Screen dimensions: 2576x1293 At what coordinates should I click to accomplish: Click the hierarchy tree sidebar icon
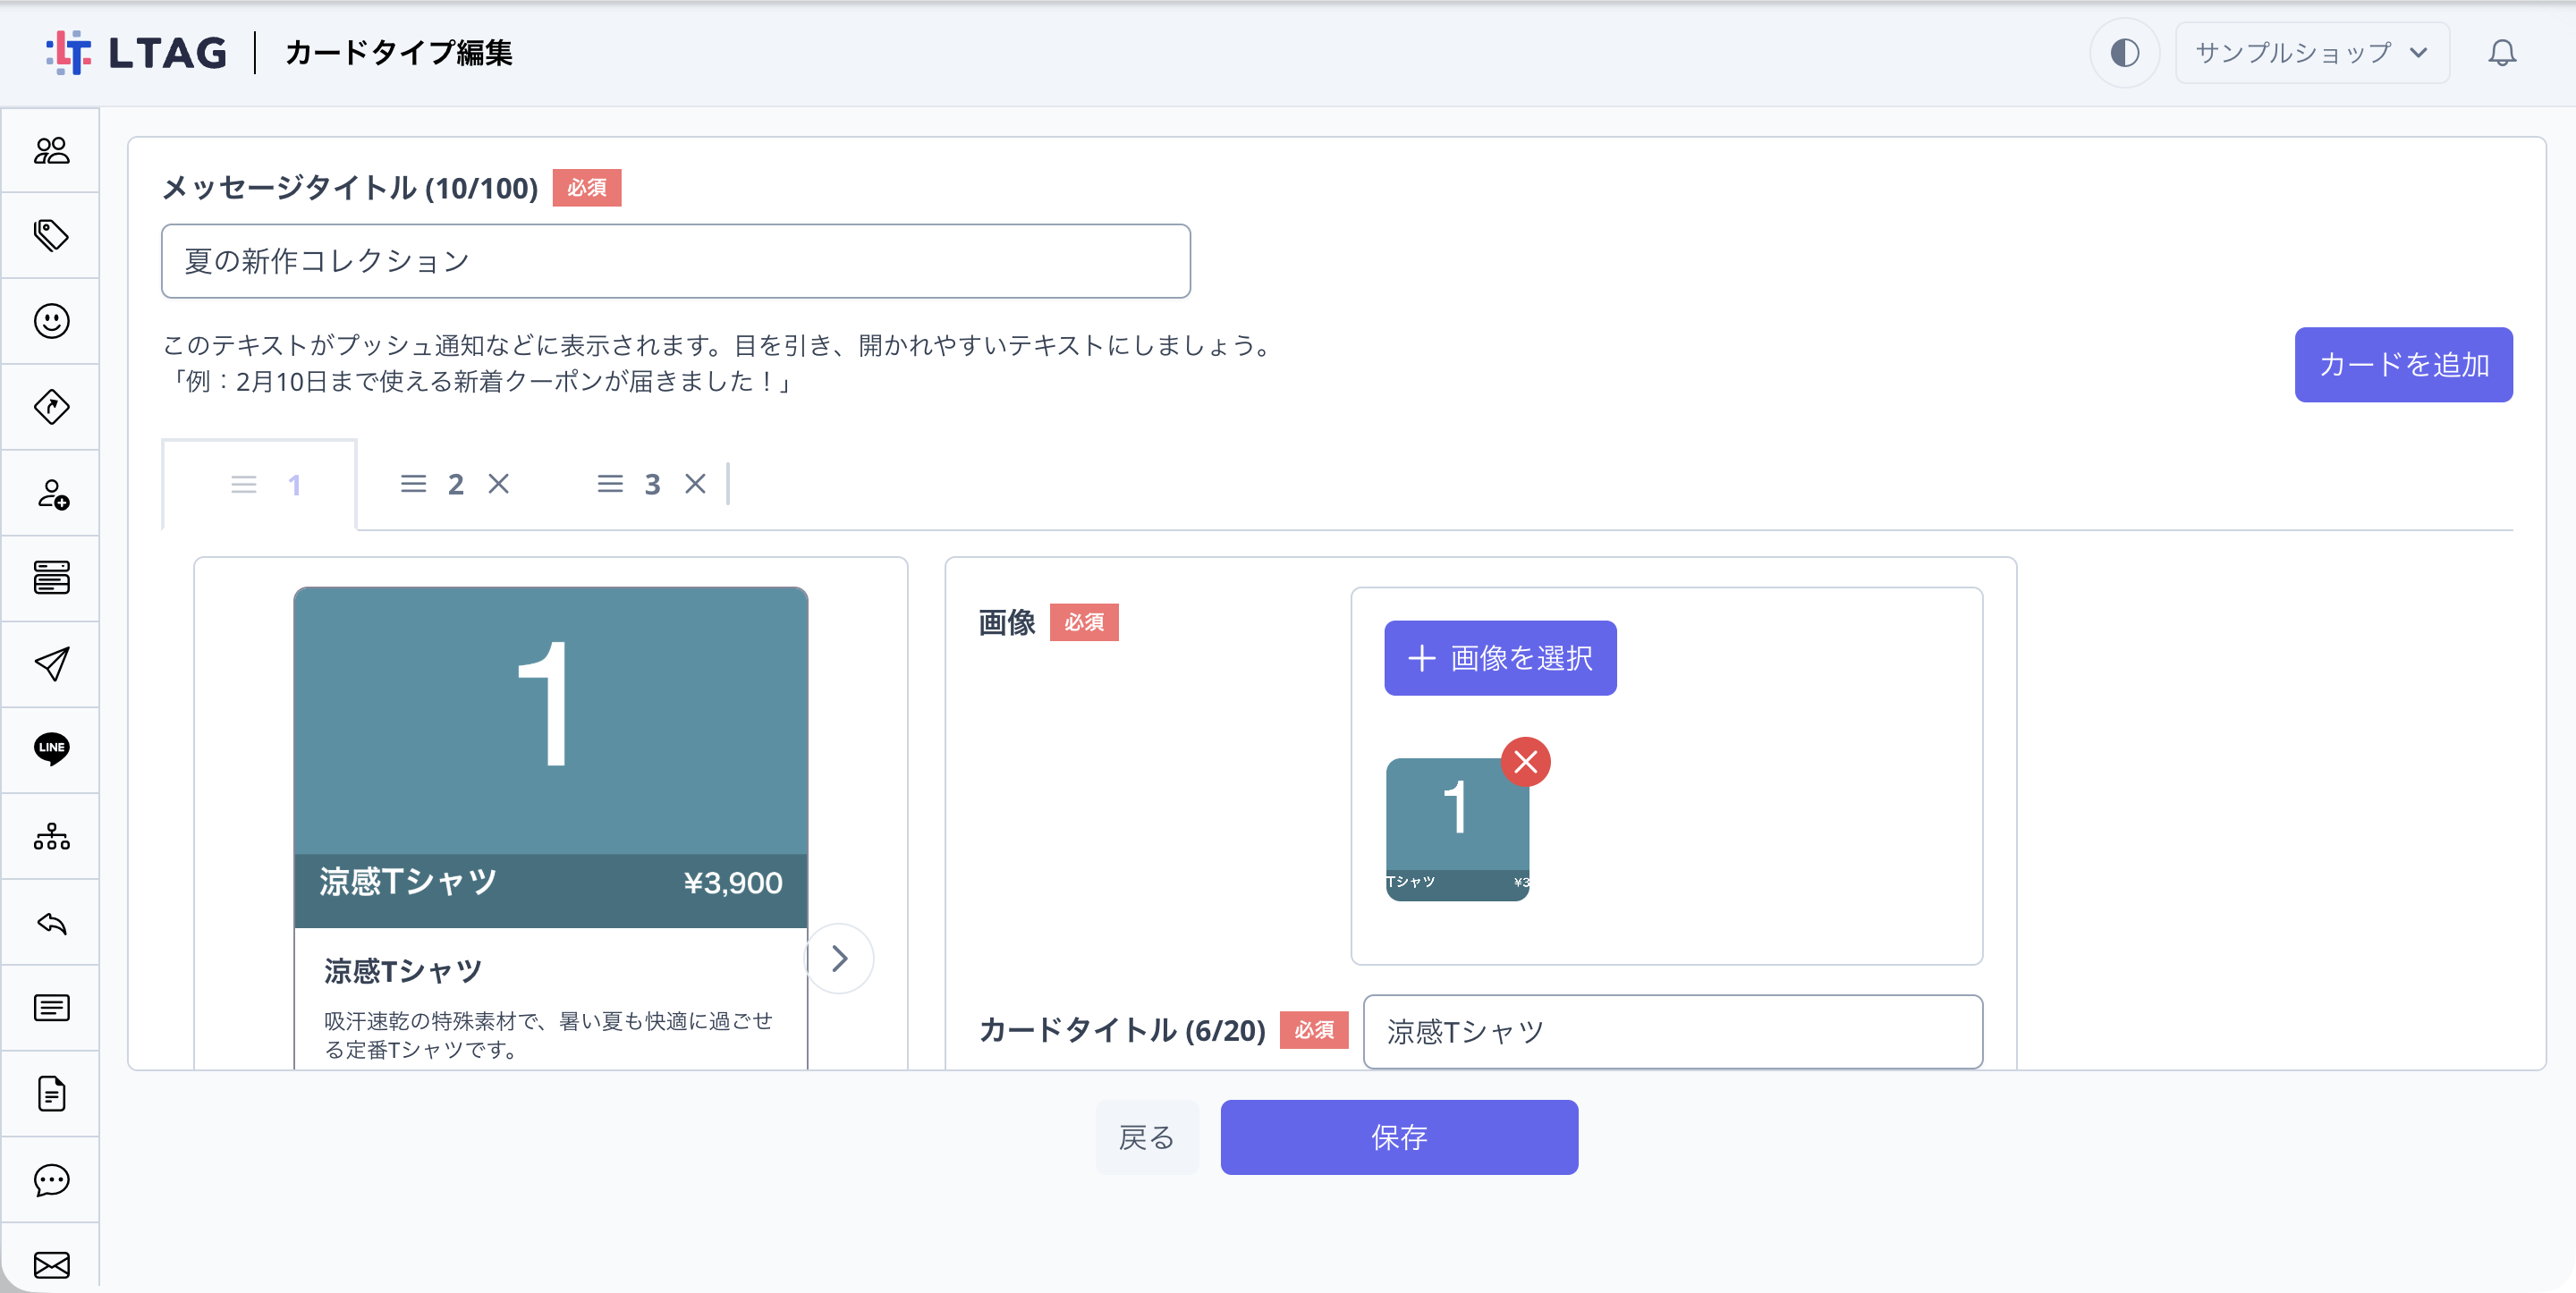(x=51, y=836)
